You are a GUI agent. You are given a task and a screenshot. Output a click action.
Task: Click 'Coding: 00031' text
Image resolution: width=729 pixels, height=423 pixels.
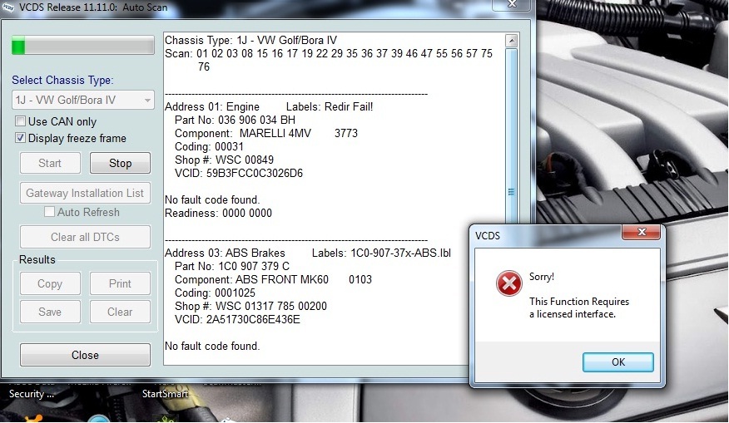(x=209, y=147)
